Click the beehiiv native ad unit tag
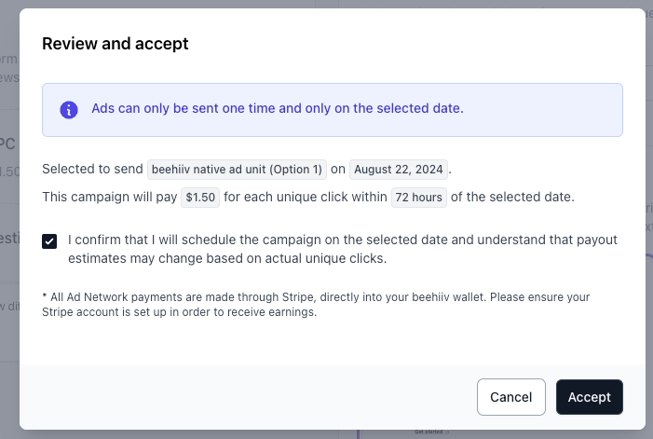 (x=237, y=170)
